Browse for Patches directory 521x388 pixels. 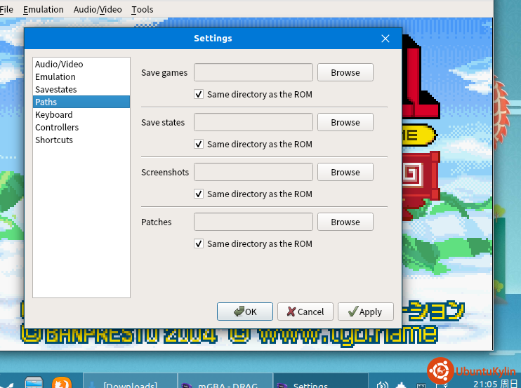[345, 222]
